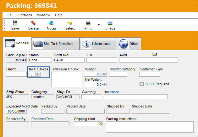Click the Expected Rcvd Date field
This screenshot has width=198, height=137.
pos(16,111)
